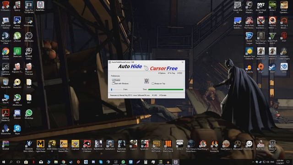
Task: Open the # LNG language menu
Action: pyautogui.click(x=155, y=95)
